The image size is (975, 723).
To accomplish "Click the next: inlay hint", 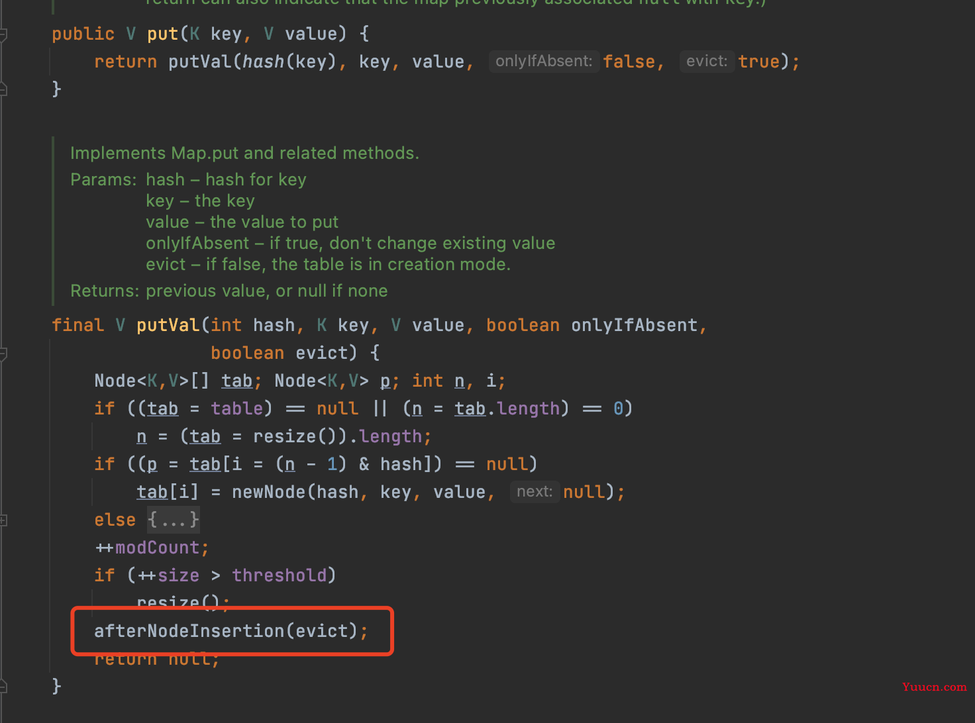I will point(535,492).
